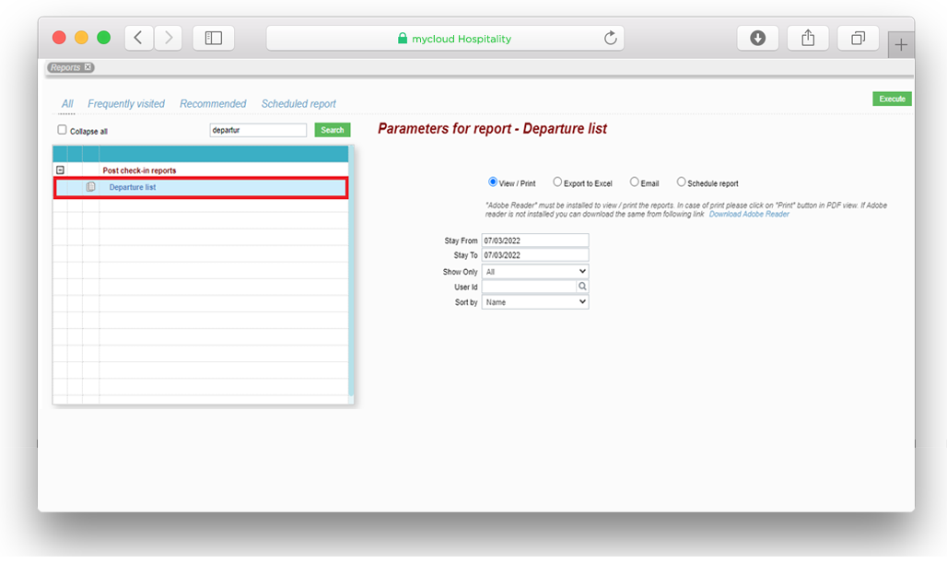Viewport: 947px width, 563px height.
Task: Collapse the Post check-in reports group
Action: [x=60, y=170]
